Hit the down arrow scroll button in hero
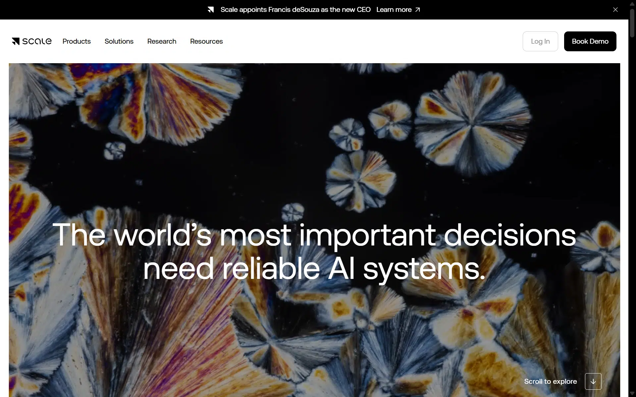Image resolution: width=636 pixels, height=397 pixels. pos(593,381)
